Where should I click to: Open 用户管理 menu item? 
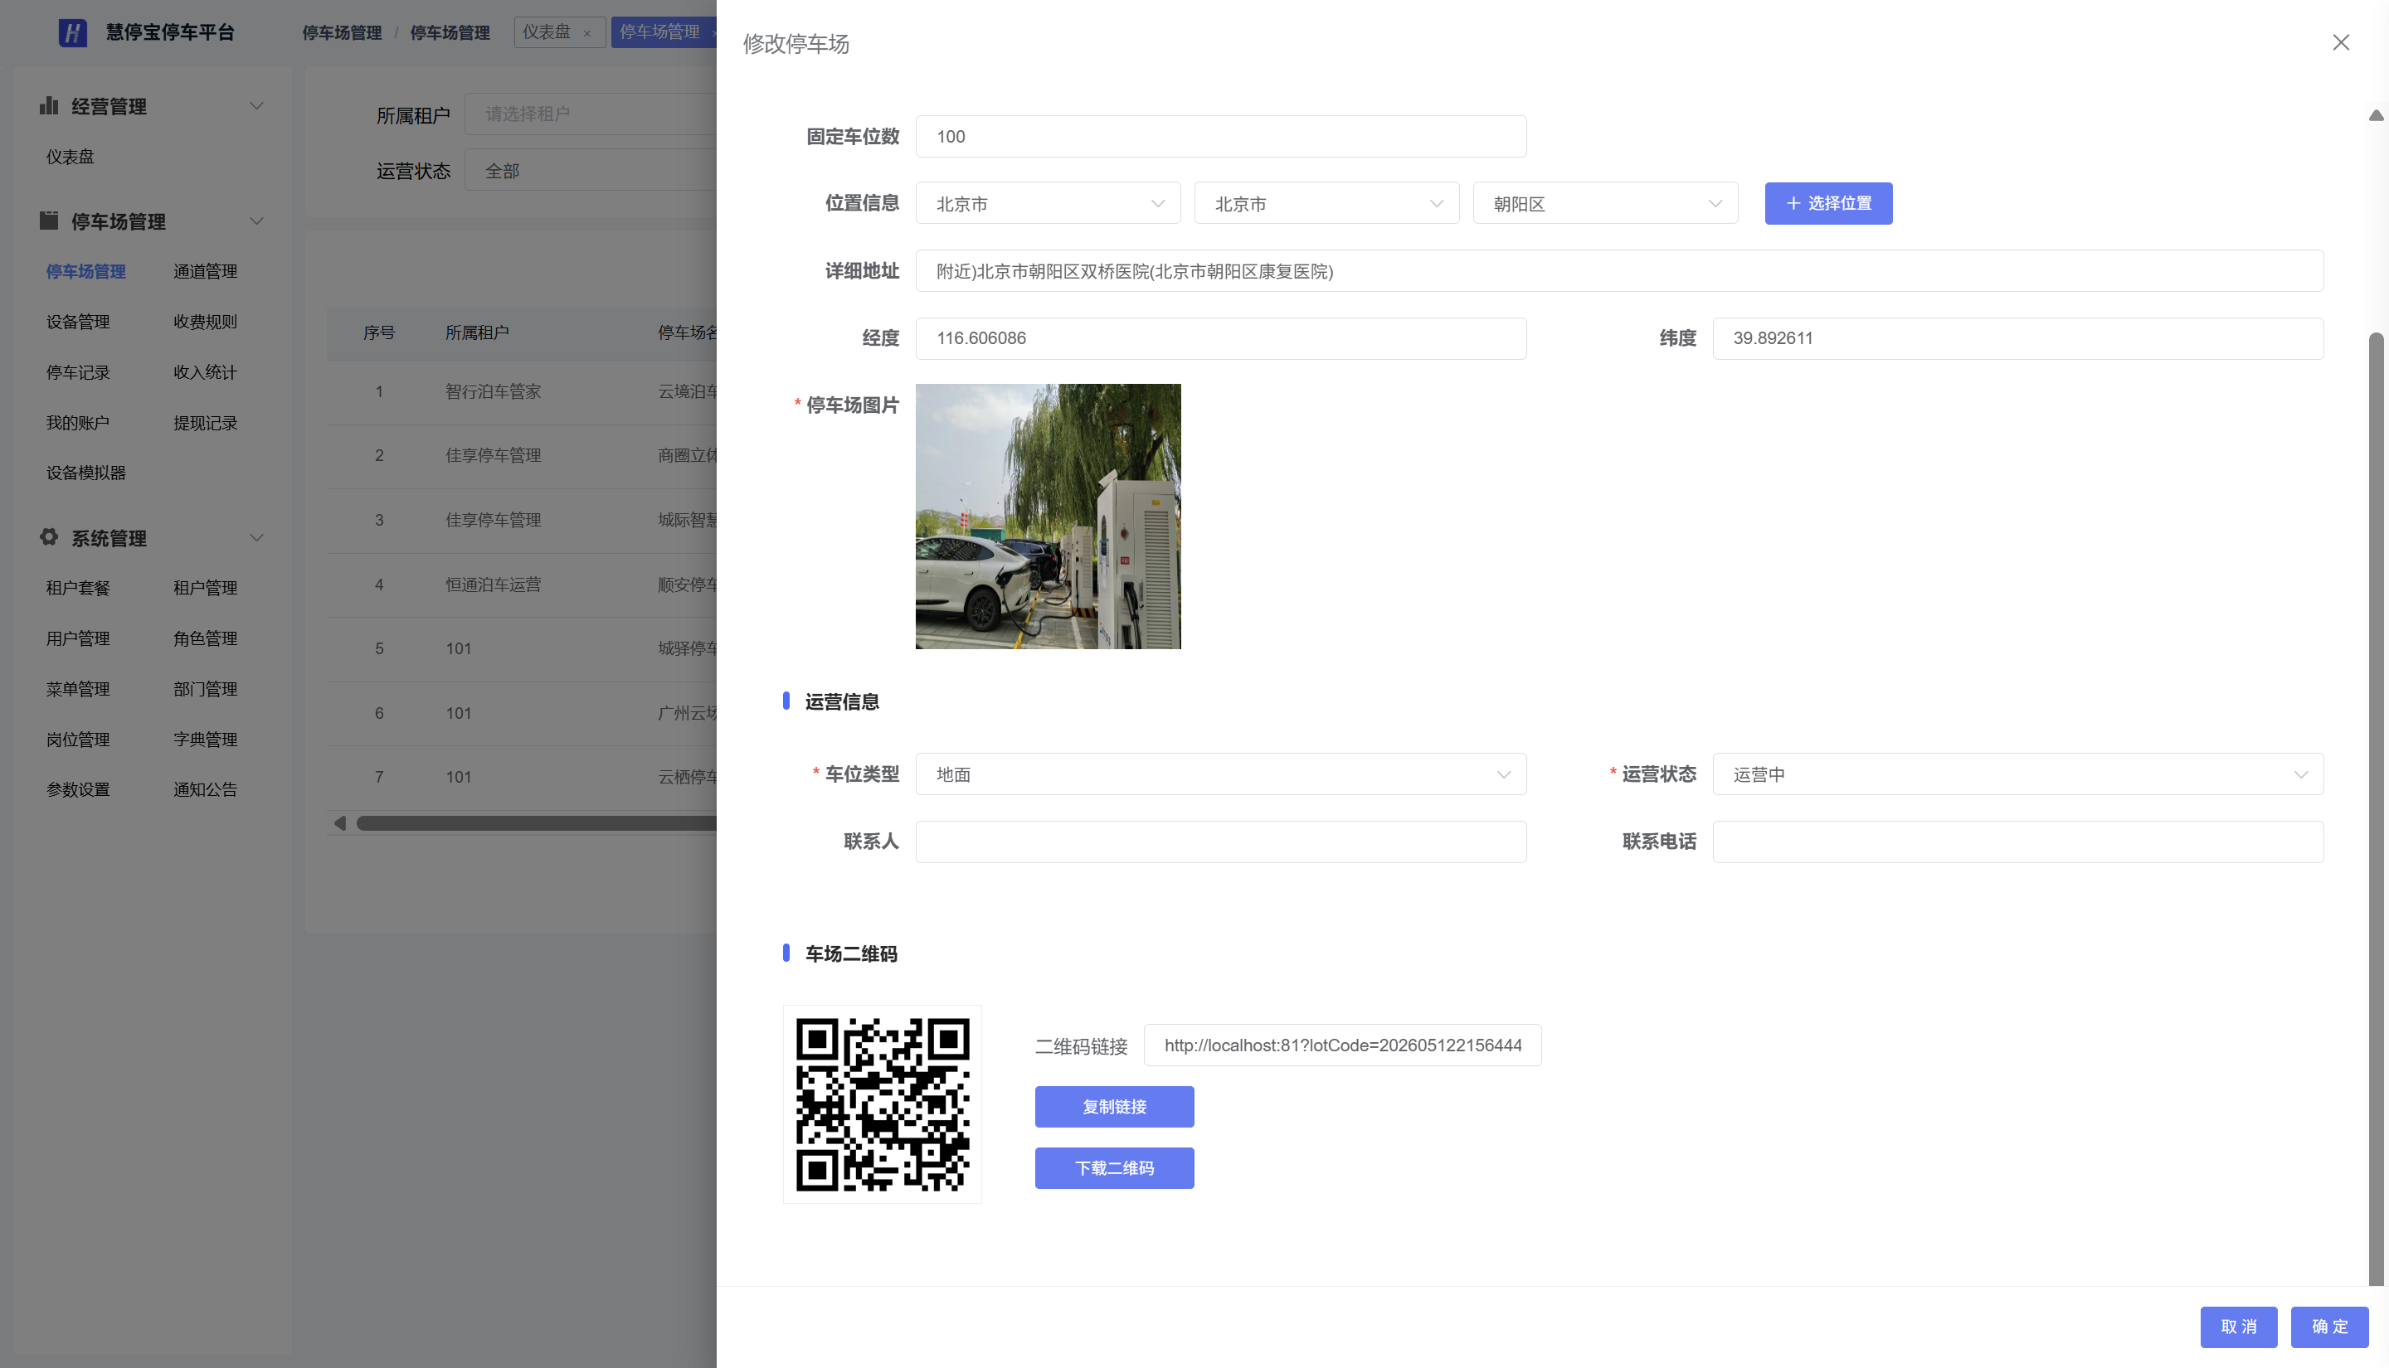[x=78, y=639]
